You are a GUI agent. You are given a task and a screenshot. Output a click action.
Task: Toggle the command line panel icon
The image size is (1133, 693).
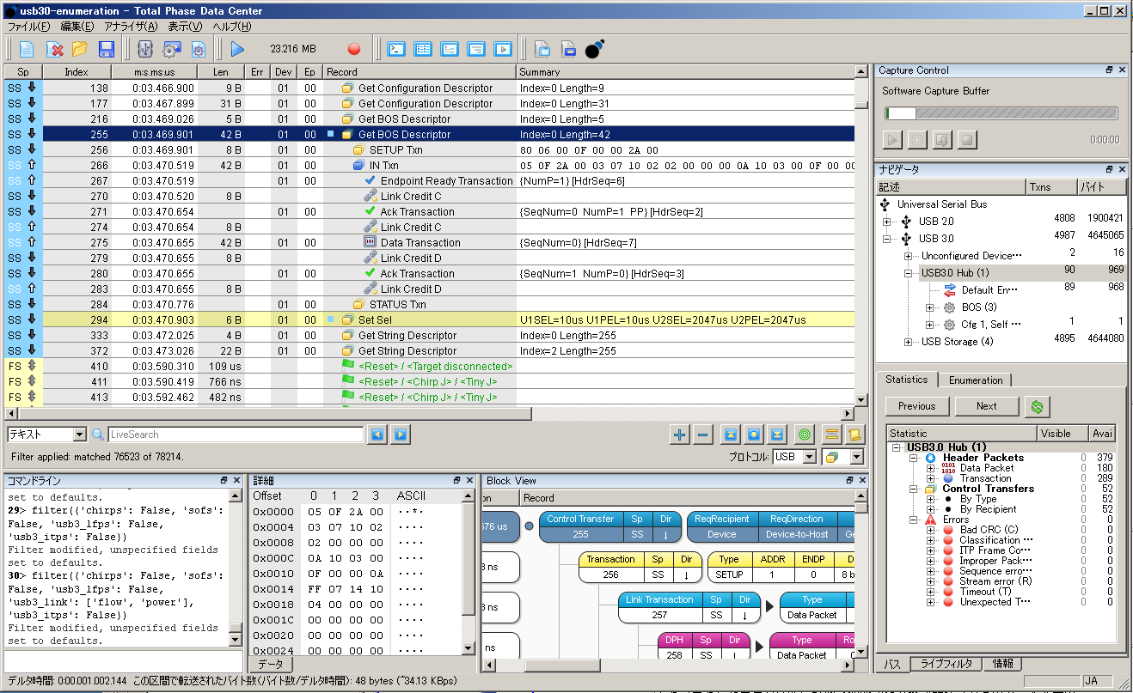396,49
